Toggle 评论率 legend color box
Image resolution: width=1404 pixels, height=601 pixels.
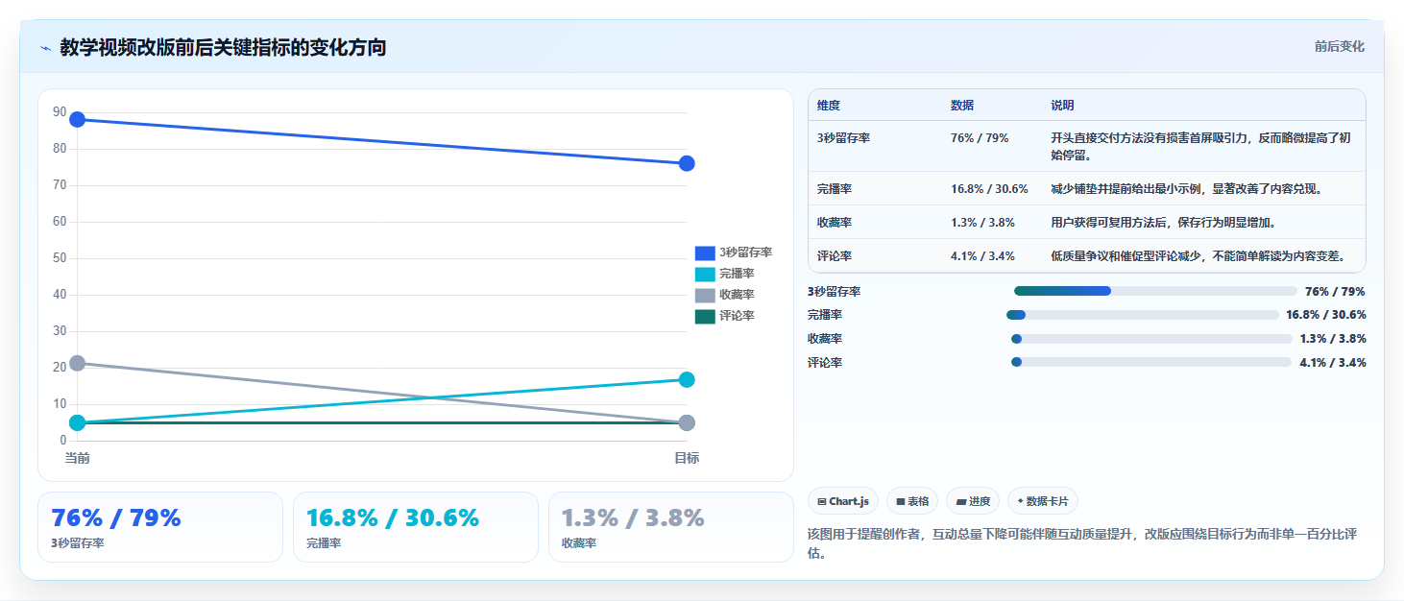coord(705,316)
